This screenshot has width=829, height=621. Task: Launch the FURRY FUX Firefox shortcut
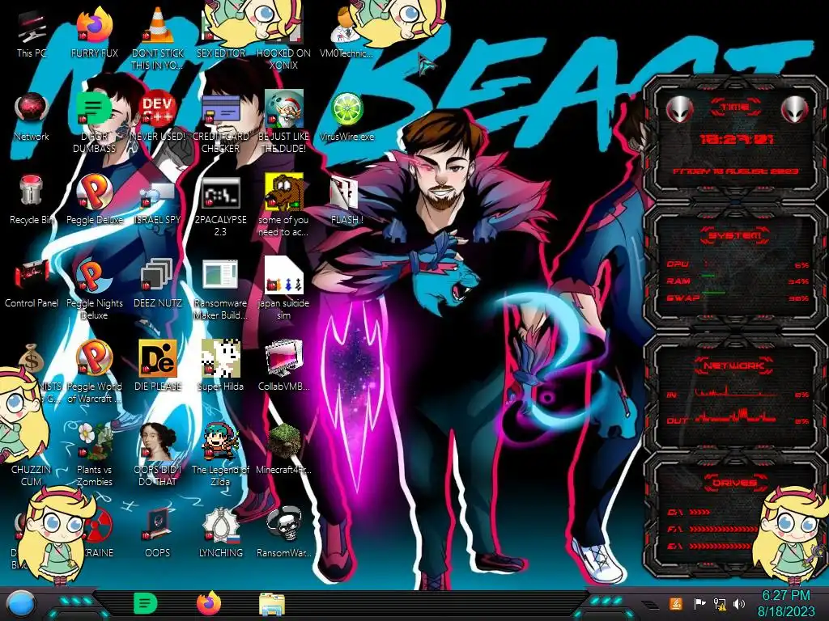tap(94, 32)
